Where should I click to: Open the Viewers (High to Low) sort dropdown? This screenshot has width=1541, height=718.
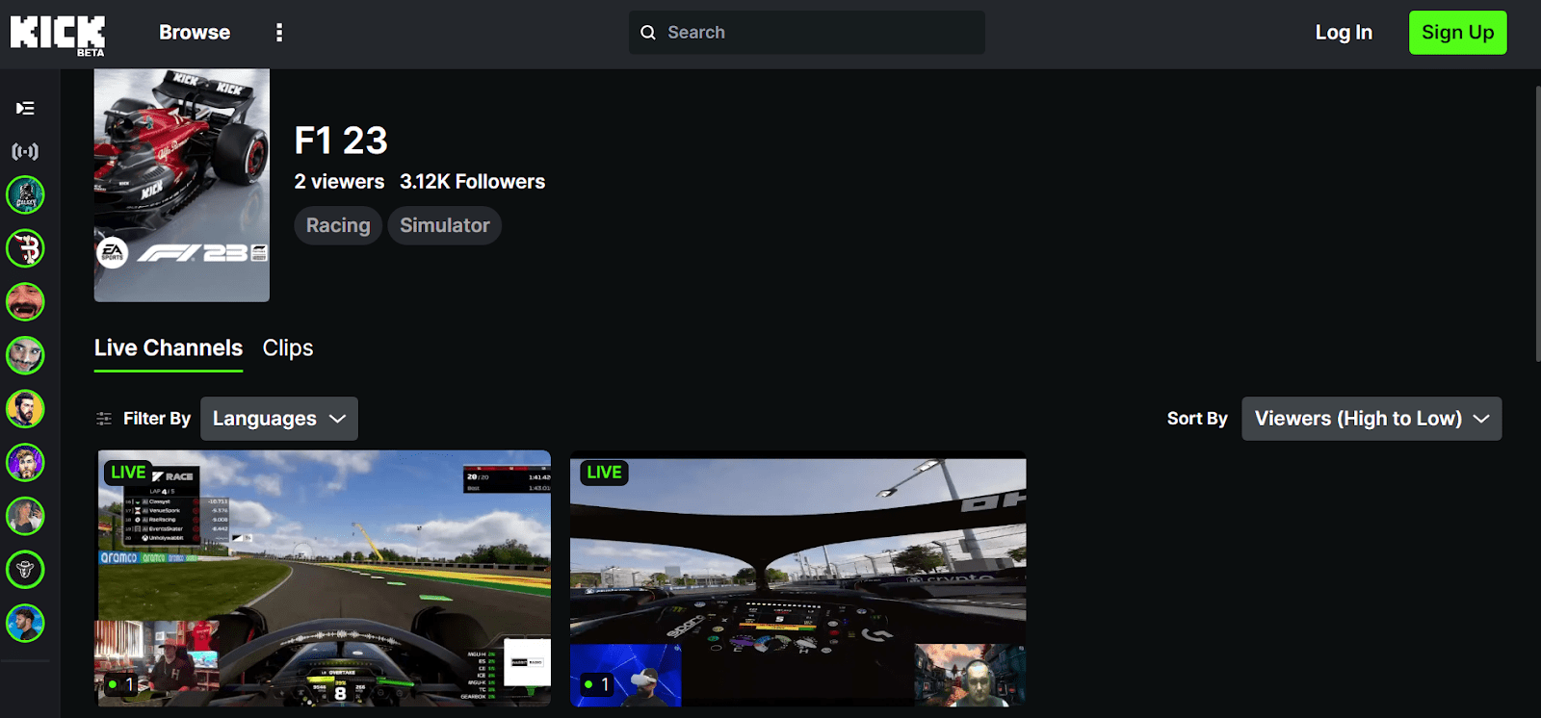(1371, 419)
